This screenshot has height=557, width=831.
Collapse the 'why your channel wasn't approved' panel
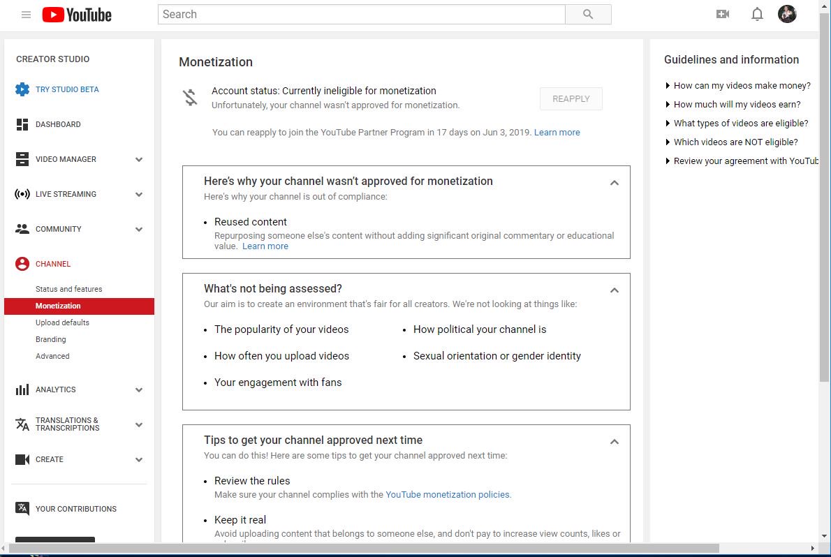click(x=615, y=183)
